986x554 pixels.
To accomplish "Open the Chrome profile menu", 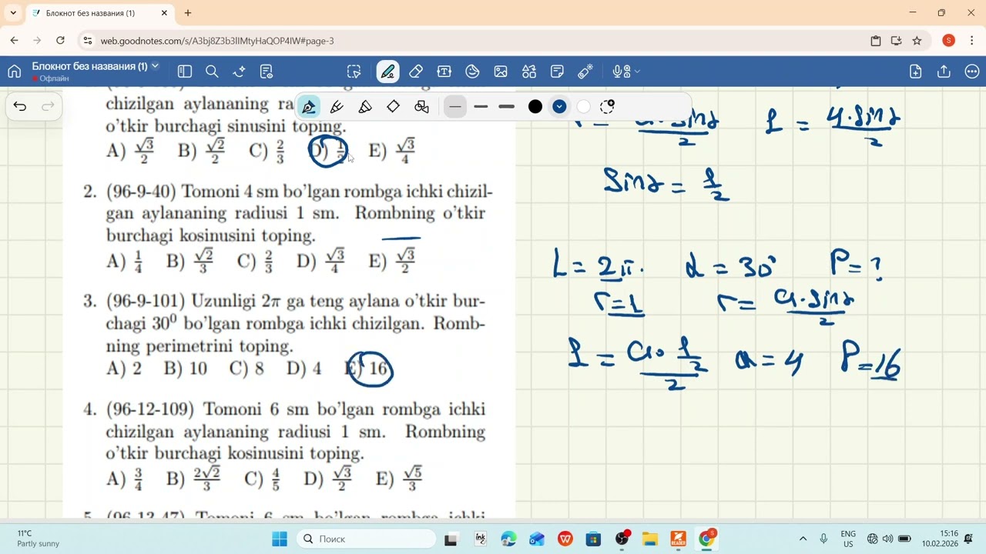I will [x=948, y=41].
